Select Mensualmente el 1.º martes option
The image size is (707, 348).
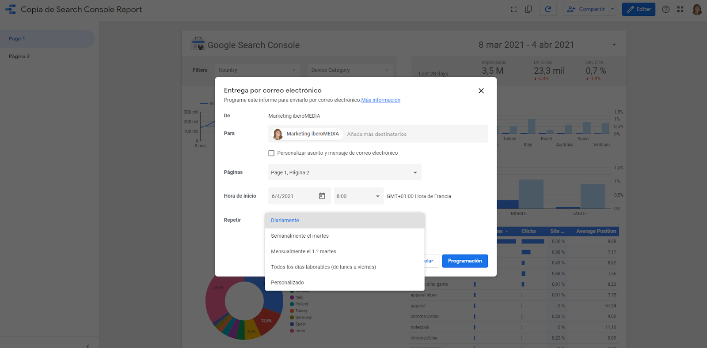pos(345,251)
